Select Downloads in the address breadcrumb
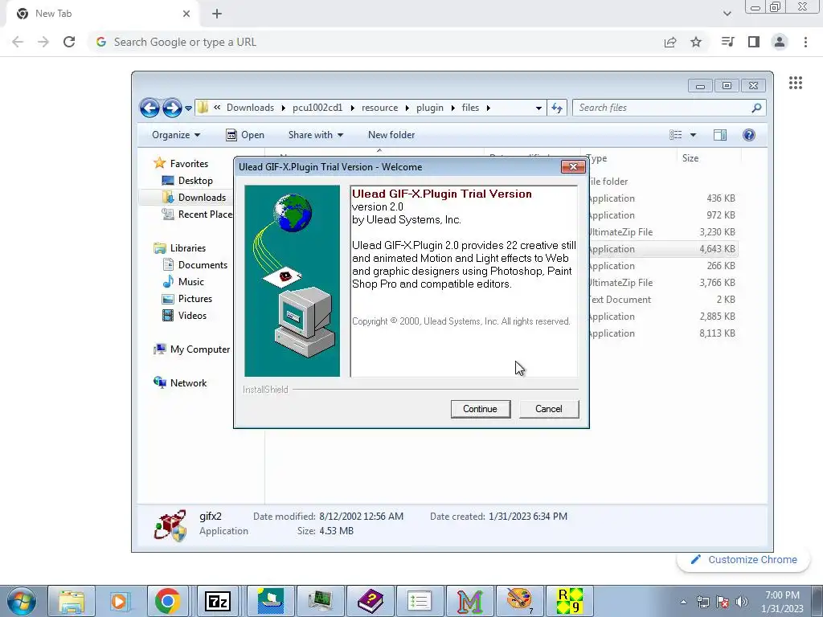 [x=251, y=108]
